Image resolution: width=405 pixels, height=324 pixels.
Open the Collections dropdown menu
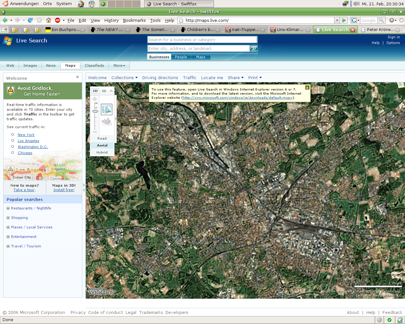124,78
